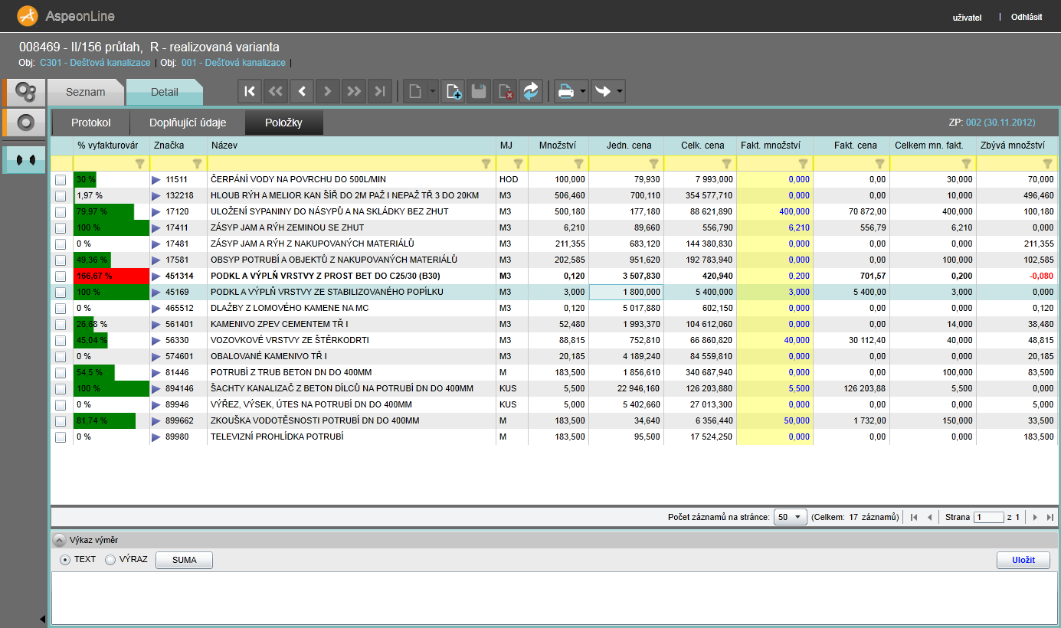Click the 79,97 % progress bar
Viewport: 1061px width, 628px height.
coord(103,211)
